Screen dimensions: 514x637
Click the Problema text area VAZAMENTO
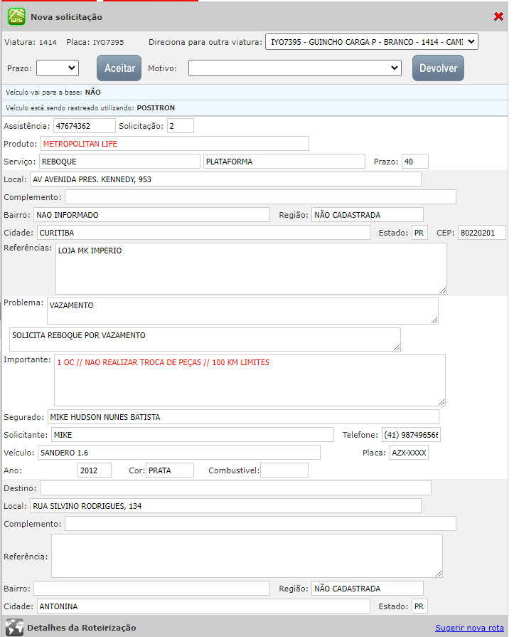(242, 311)
